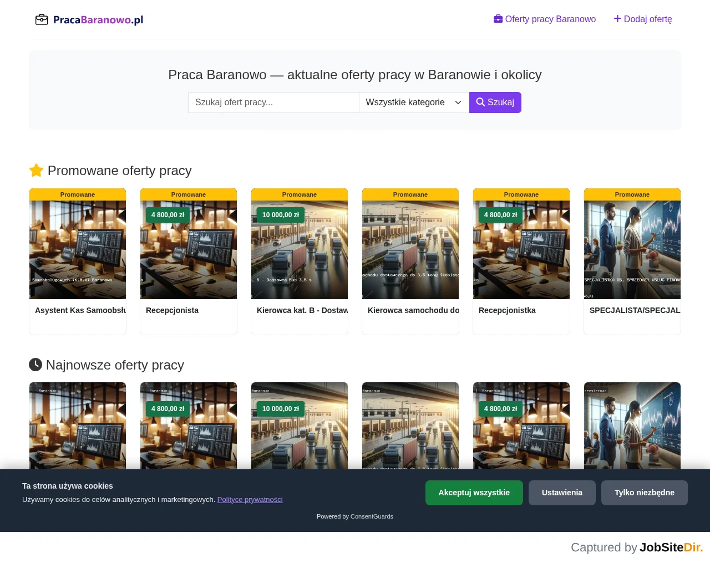
Task: Click the briefcase icon beside Oferty pracy
Action: click(498, 19)
